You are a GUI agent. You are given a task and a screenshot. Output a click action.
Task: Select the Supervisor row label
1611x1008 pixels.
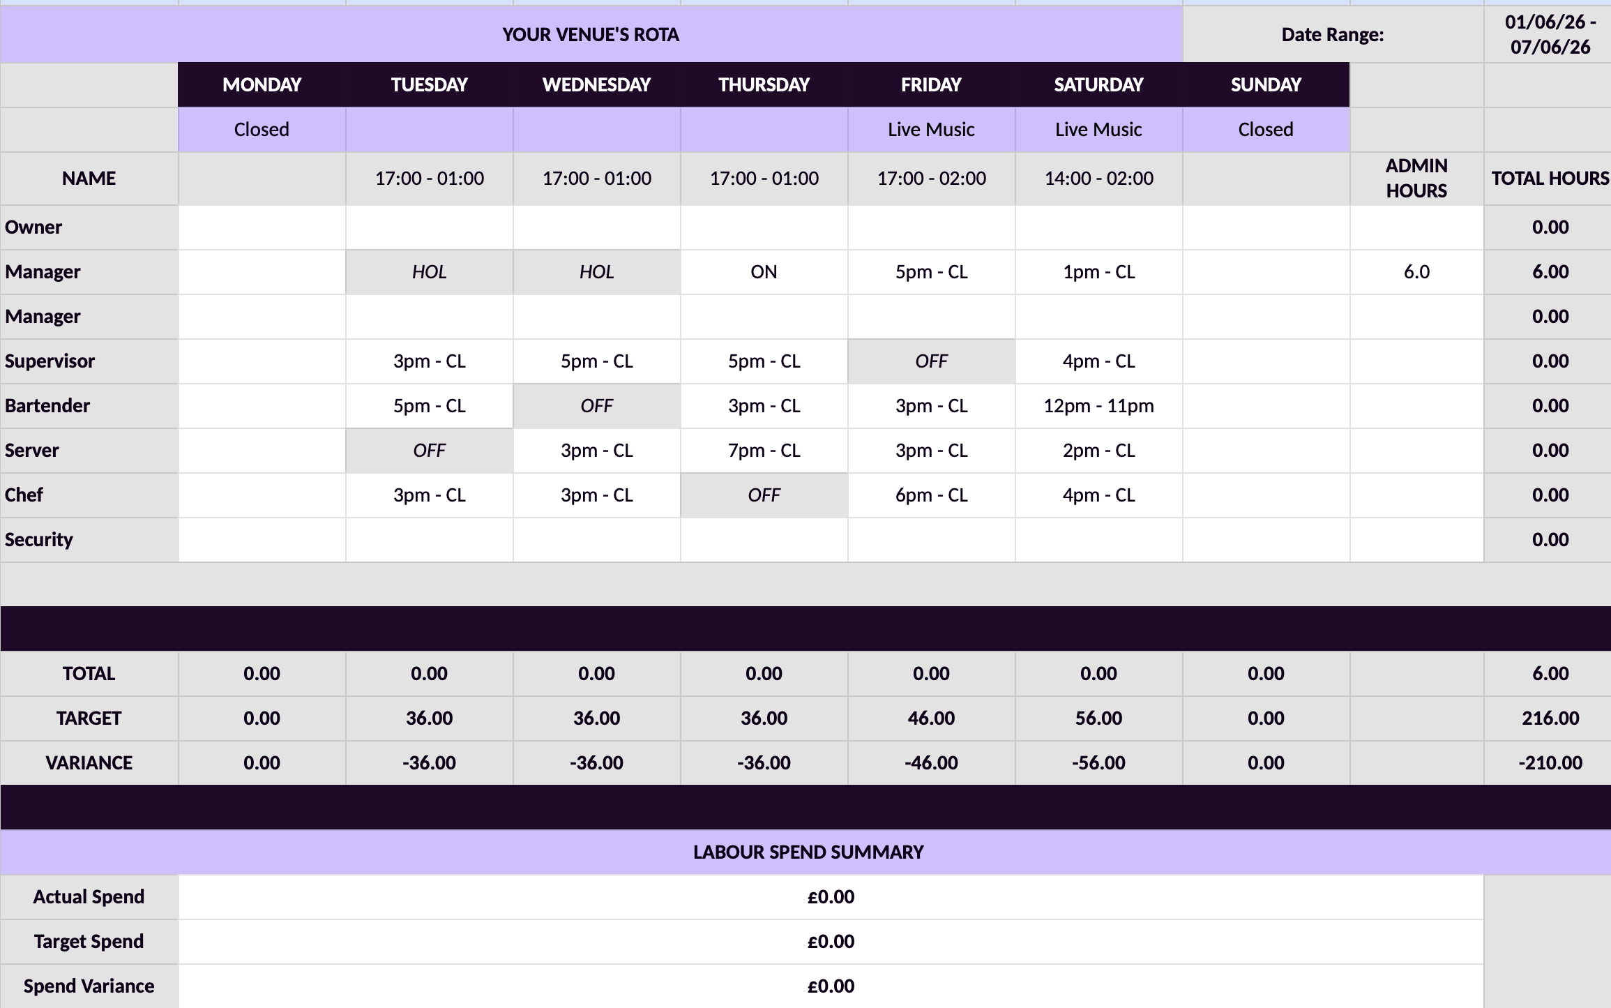89,361
